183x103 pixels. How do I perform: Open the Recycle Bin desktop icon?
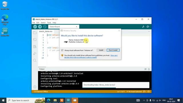click(x=5, y=5)
